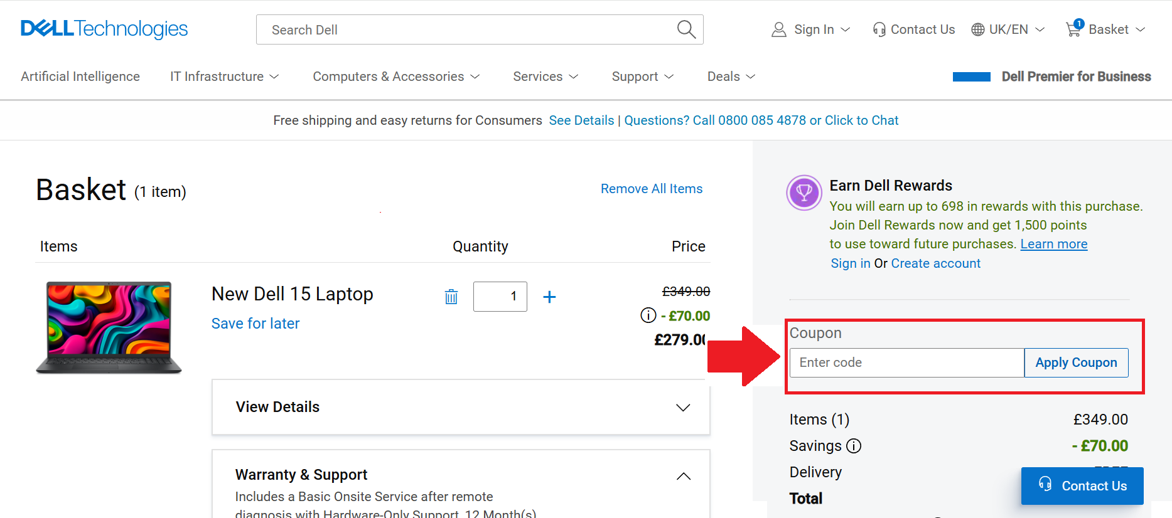
Task: Click Save for later link
Action: point(255,324)
